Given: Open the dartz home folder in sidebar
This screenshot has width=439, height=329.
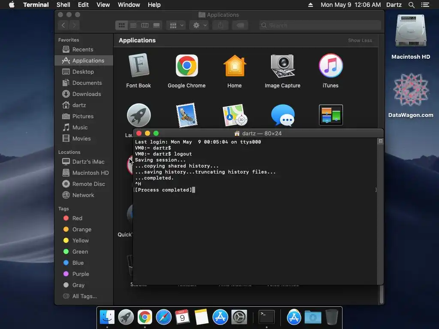Looking at the screenshot, I should (84, 105).
